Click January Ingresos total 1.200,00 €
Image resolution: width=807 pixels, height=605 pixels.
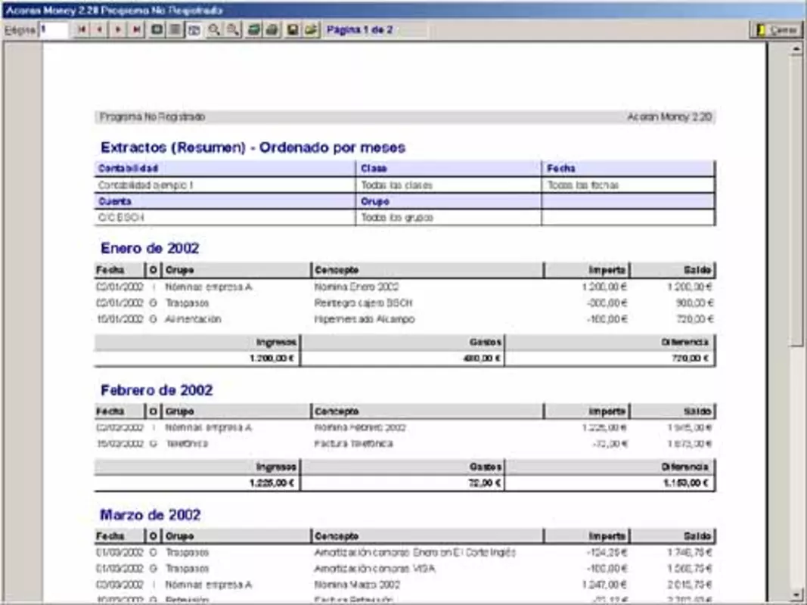(272, 358)
